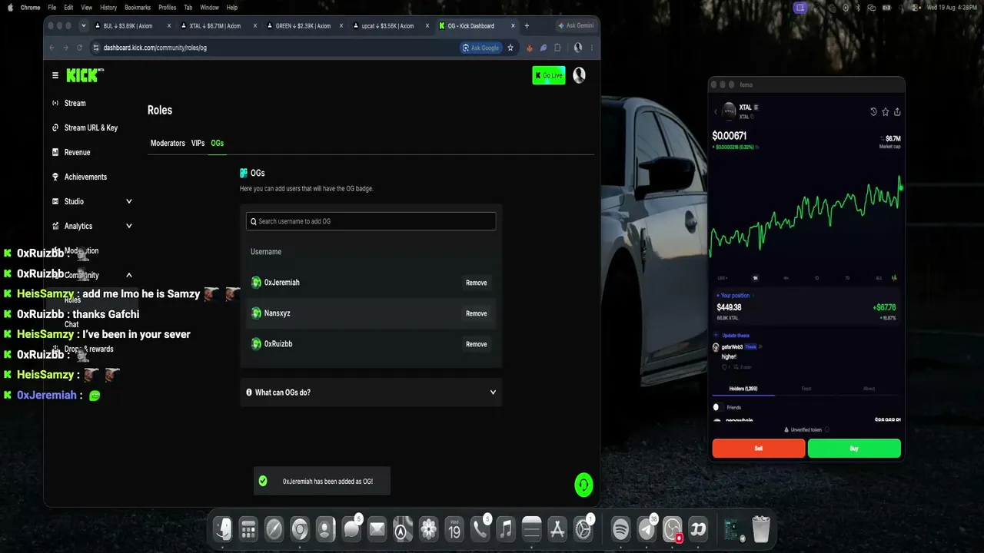This screenshot has width=984, height=553.
Task: Click the Kick logo
Action: 85,75
